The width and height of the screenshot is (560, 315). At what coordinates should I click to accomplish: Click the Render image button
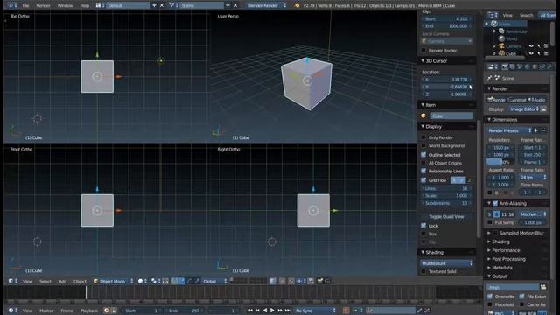tap(496, 100)
